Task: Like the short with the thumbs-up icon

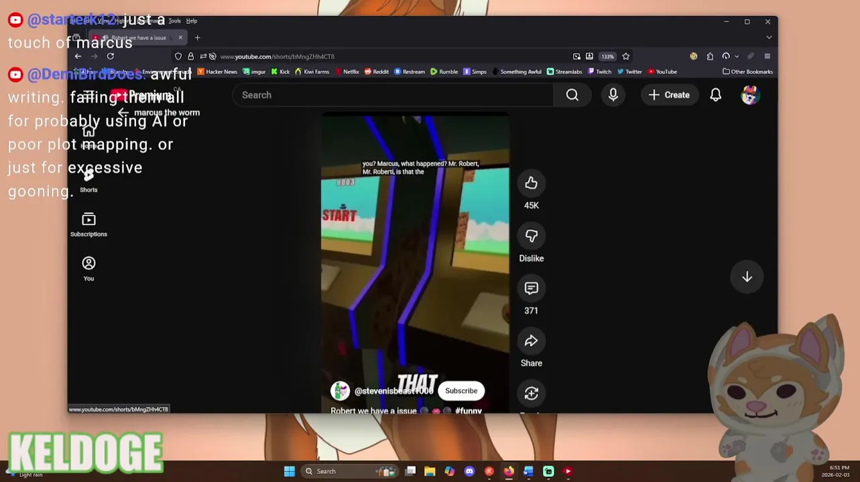Action: [531, 183]
